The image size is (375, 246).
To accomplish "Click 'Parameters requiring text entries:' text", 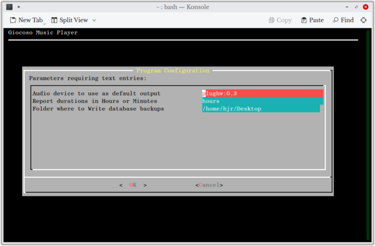I will click(x=88, y=79).
